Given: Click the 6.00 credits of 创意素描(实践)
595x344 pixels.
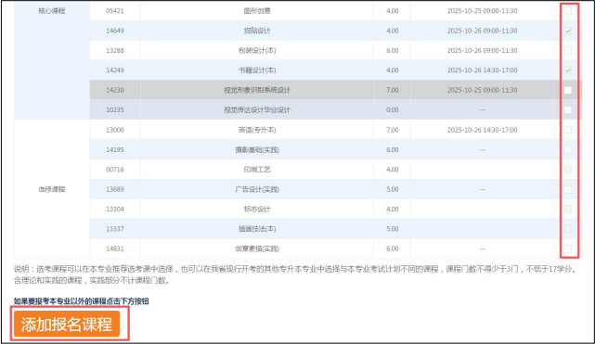Looking at the screenshot, I should click(393, 248).
